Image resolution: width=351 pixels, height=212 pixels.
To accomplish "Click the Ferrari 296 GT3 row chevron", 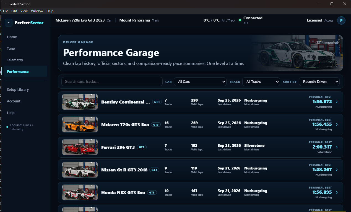I will click(x=337, y=147).
